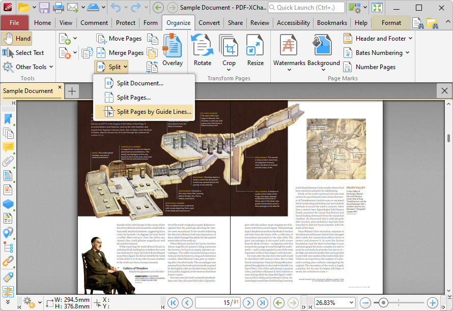This screenshot has height=311, width=453.
Task: Click the vertical scrollbar thumb
Action: point(448,138)
